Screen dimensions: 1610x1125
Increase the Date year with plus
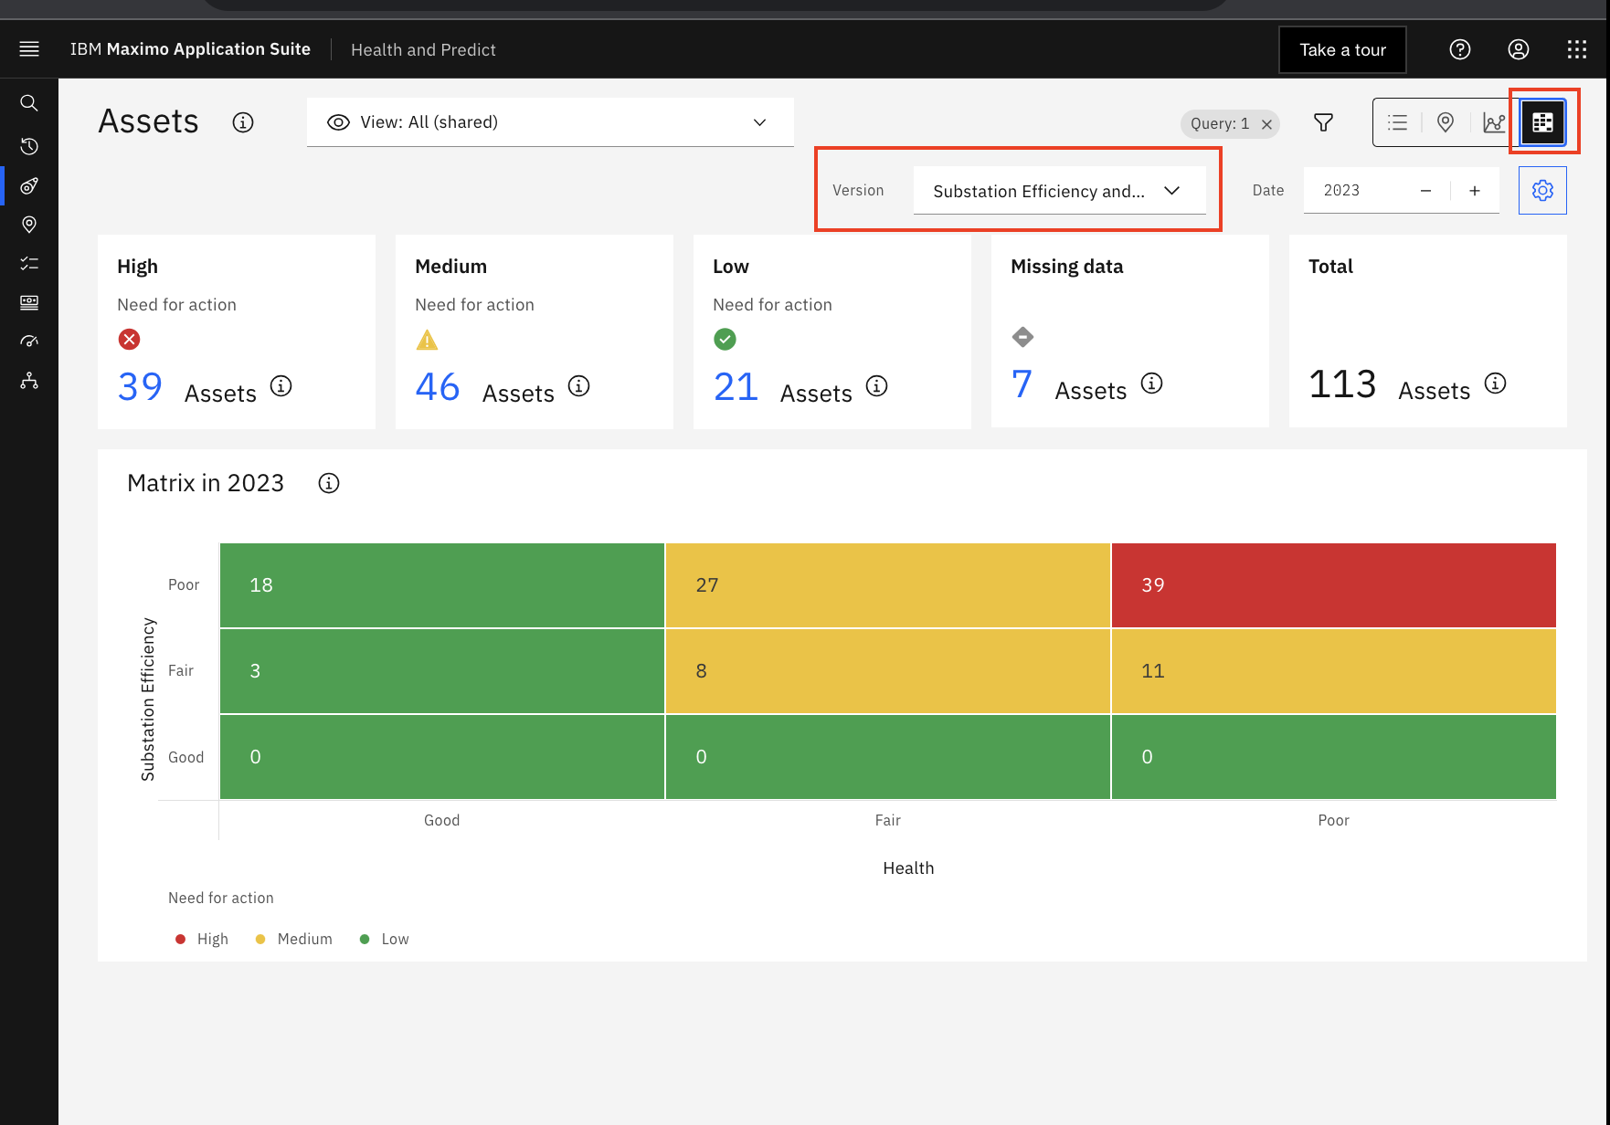(1475, 191)
